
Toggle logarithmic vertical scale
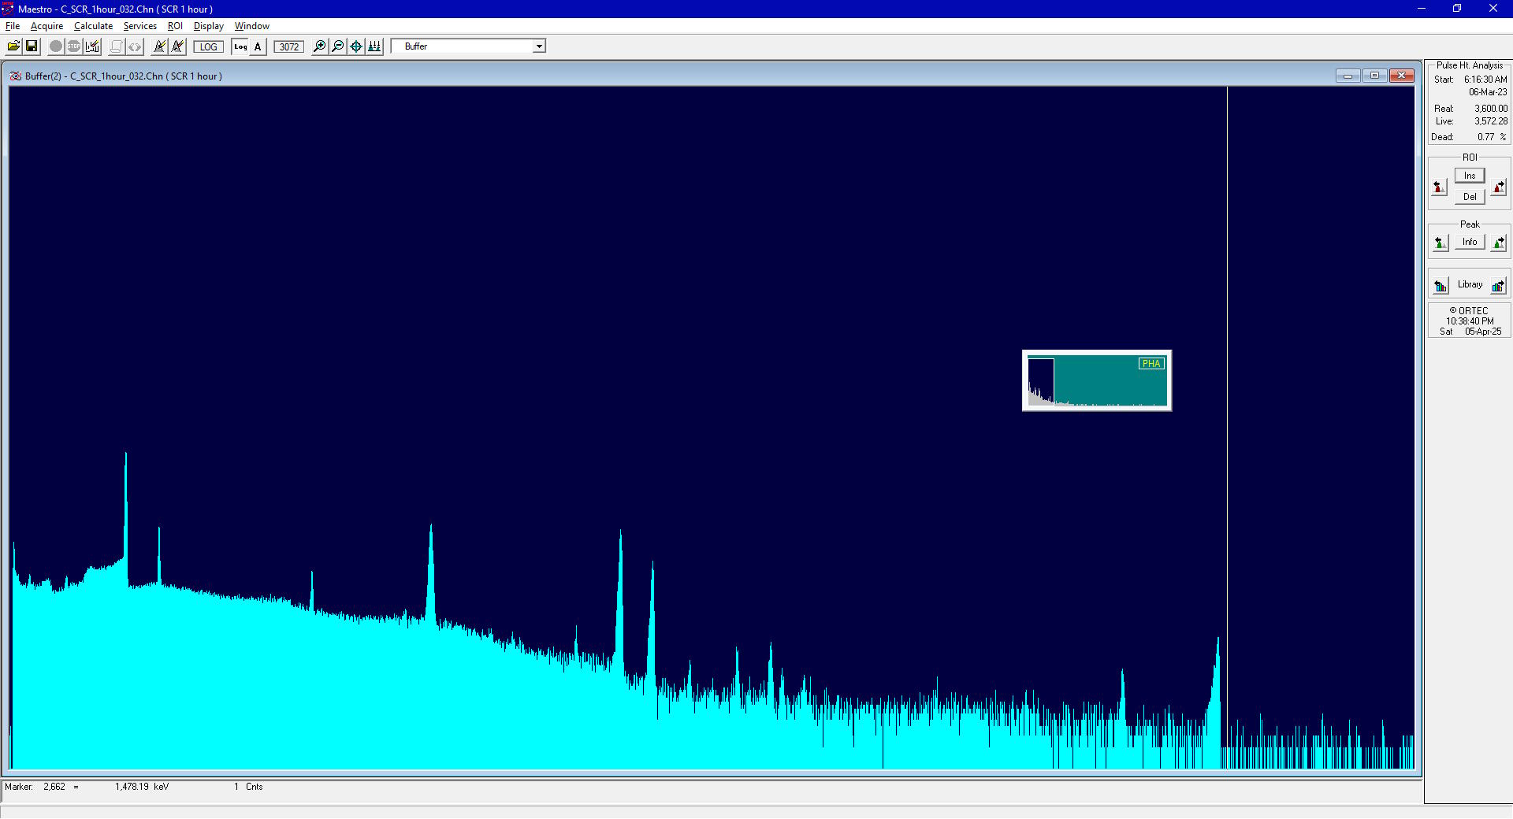click(240, 46)
